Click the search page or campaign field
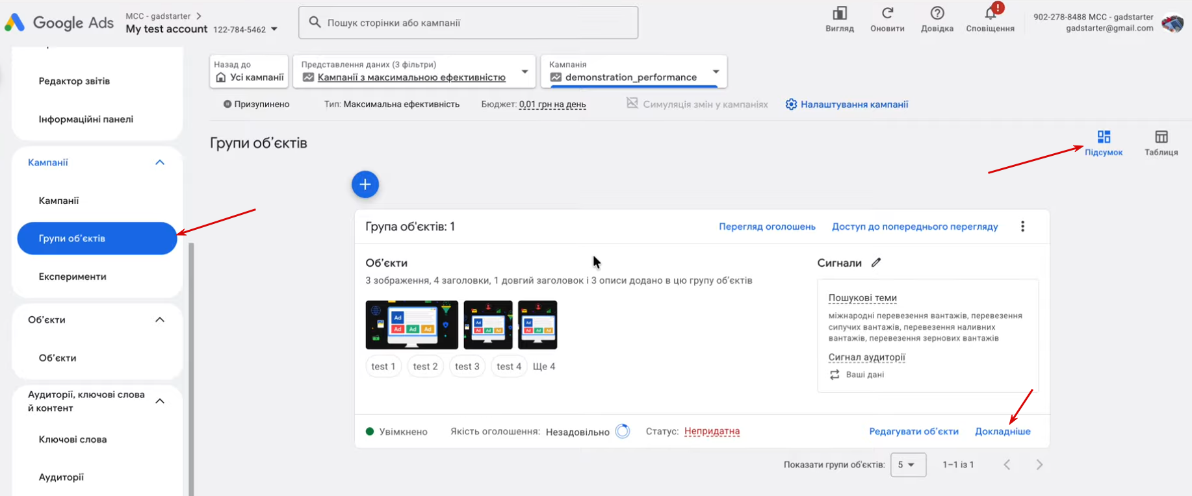The width and height of the screenshot is (1192, 496). click(468, 23)
